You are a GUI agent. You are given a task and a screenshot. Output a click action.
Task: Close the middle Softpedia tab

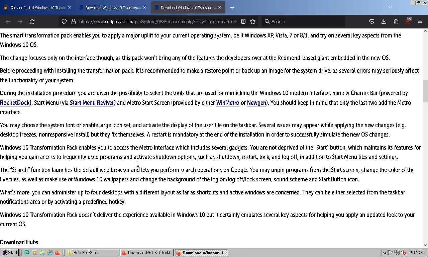point(144,7)
